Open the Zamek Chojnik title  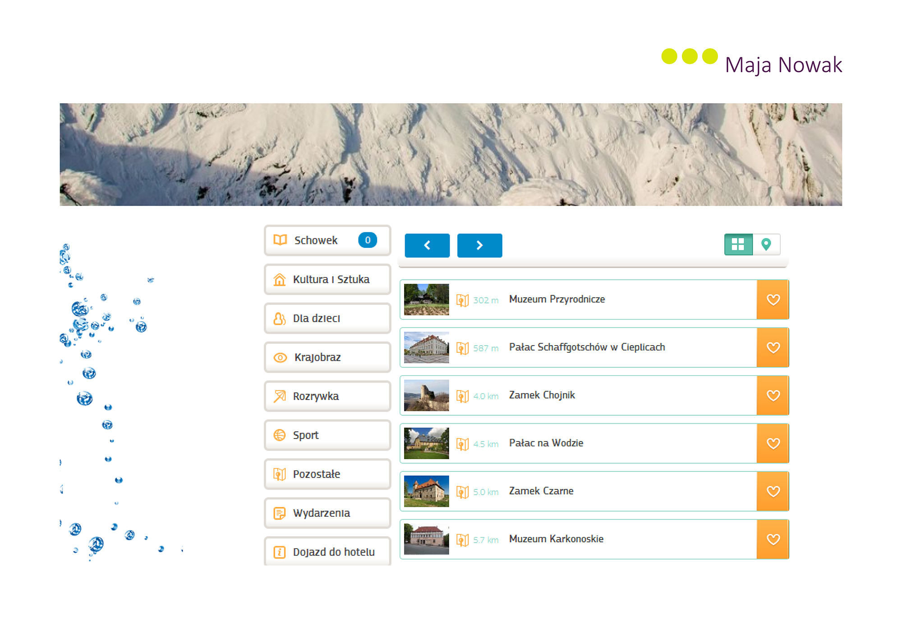pos(542,395)
